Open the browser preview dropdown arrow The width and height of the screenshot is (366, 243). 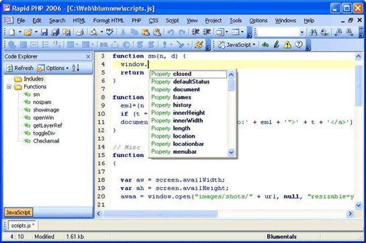102,32
